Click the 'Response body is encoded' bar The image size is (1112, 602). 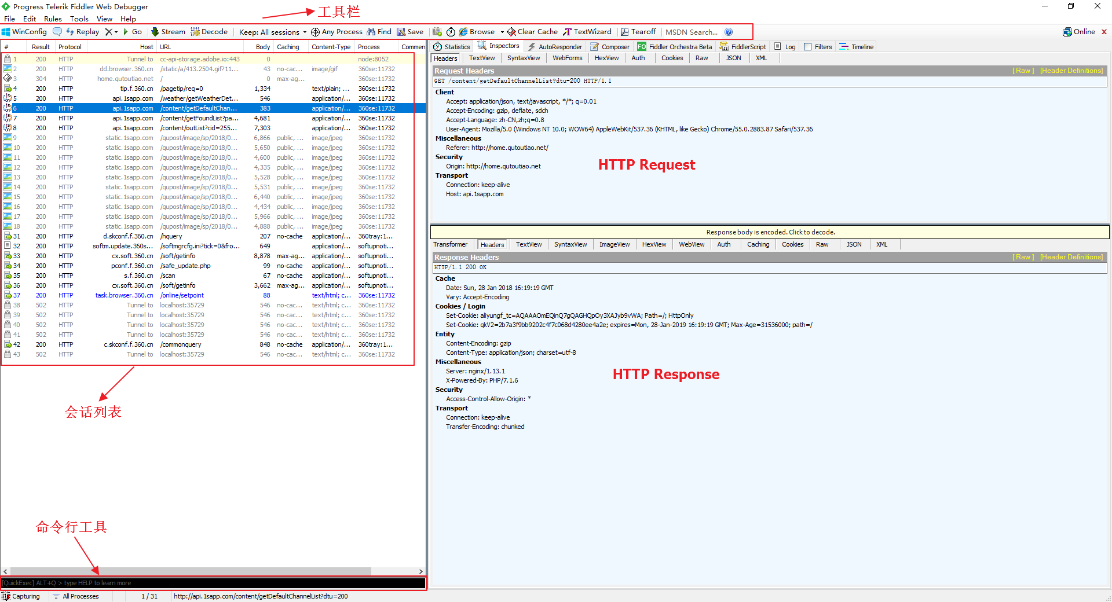pyautogui.click(x=770, y=232)
